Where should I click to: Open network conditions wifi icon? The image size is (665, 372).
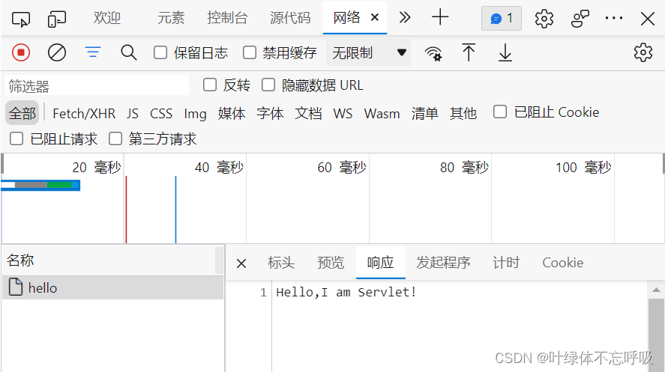(433, 53)
